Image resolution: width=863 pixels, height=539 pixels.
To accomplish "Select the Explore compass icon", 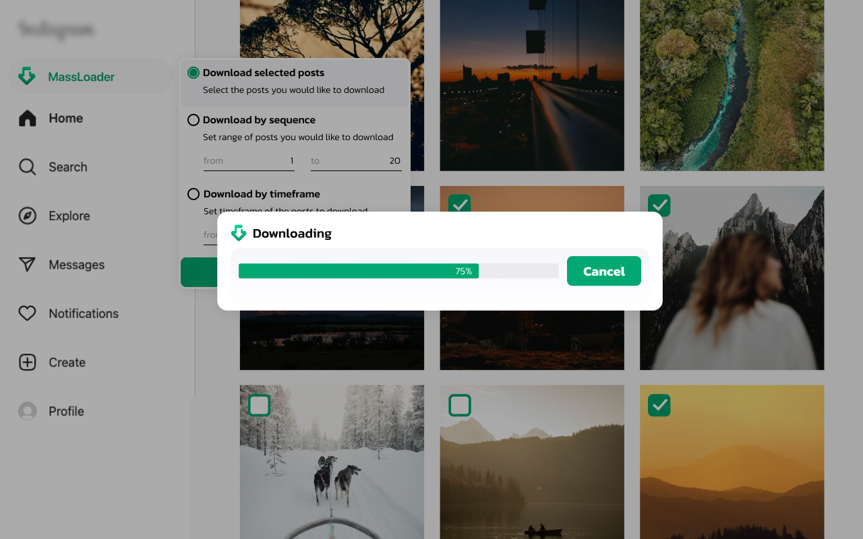I will (27, 216).
